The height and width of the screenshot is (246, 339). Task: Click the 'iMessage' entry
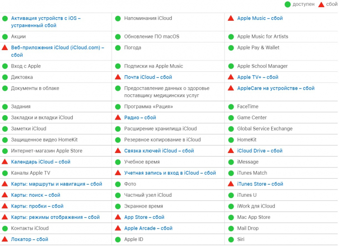click(x=248, y=162)
